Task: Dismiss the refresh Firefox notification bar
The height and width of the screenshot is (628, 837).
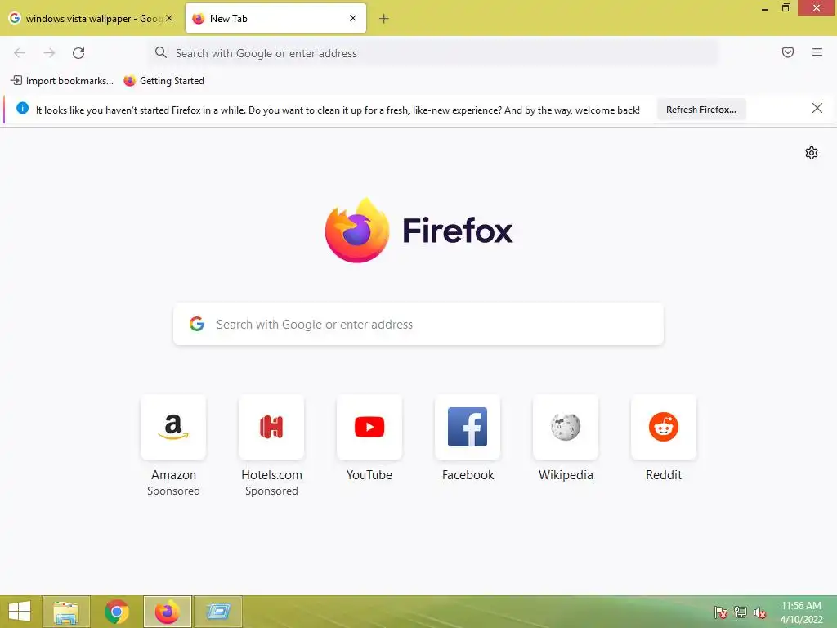Action: 817,109
